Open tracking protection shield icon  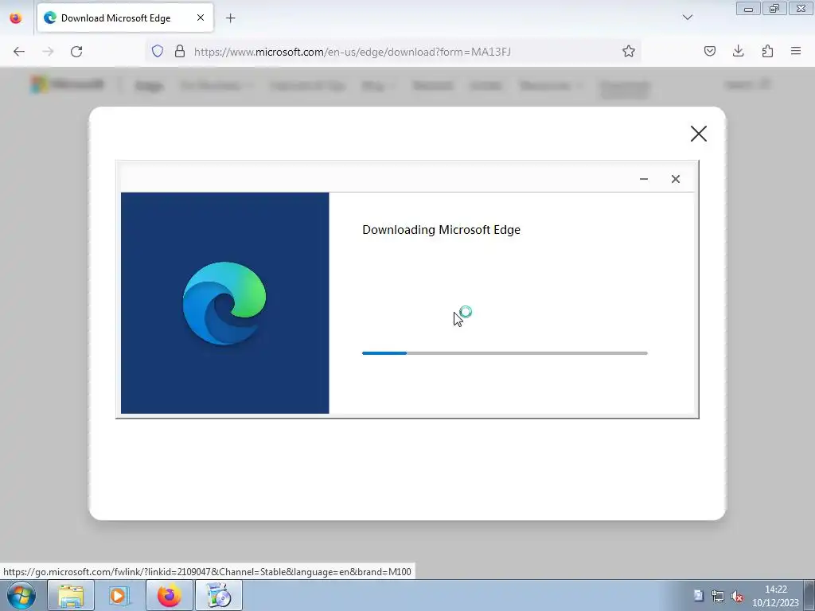pos(158,52)
